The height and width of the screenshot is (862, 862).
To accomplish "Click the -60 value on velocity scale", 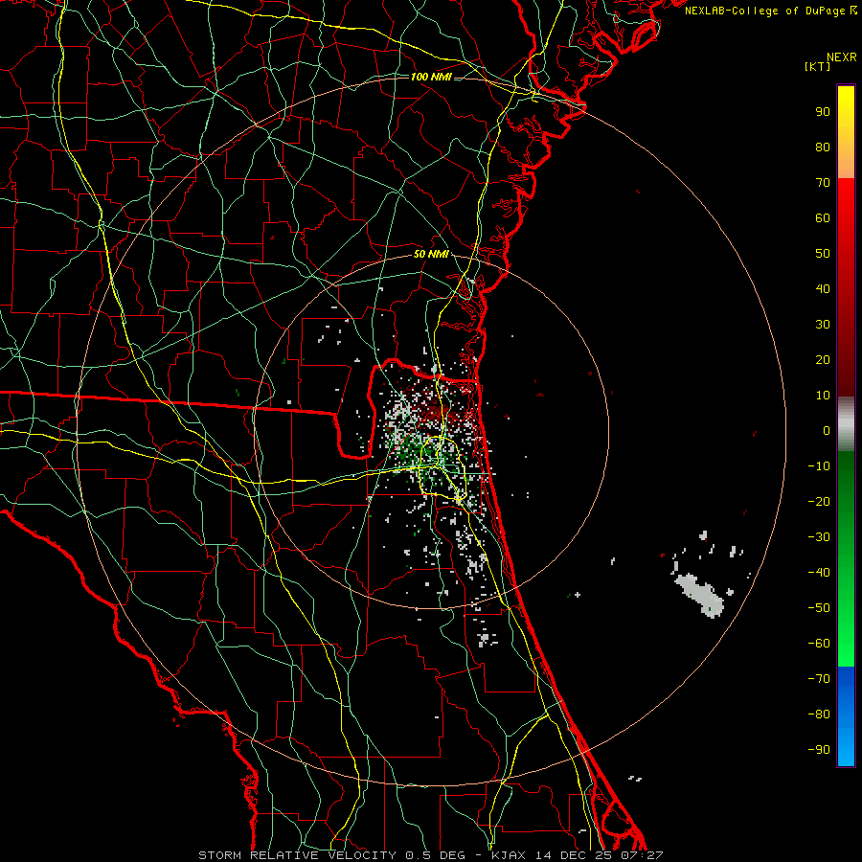I will [819, 644].
